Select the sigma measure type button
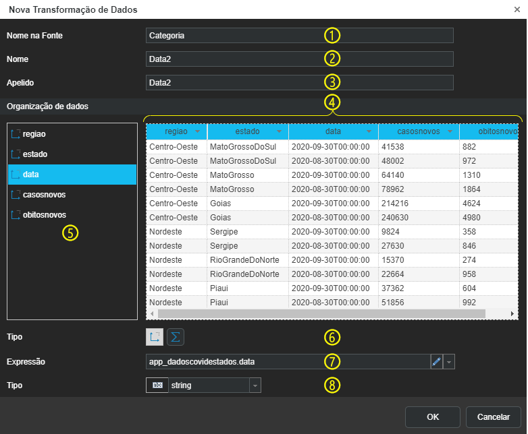 pos(176,337)
